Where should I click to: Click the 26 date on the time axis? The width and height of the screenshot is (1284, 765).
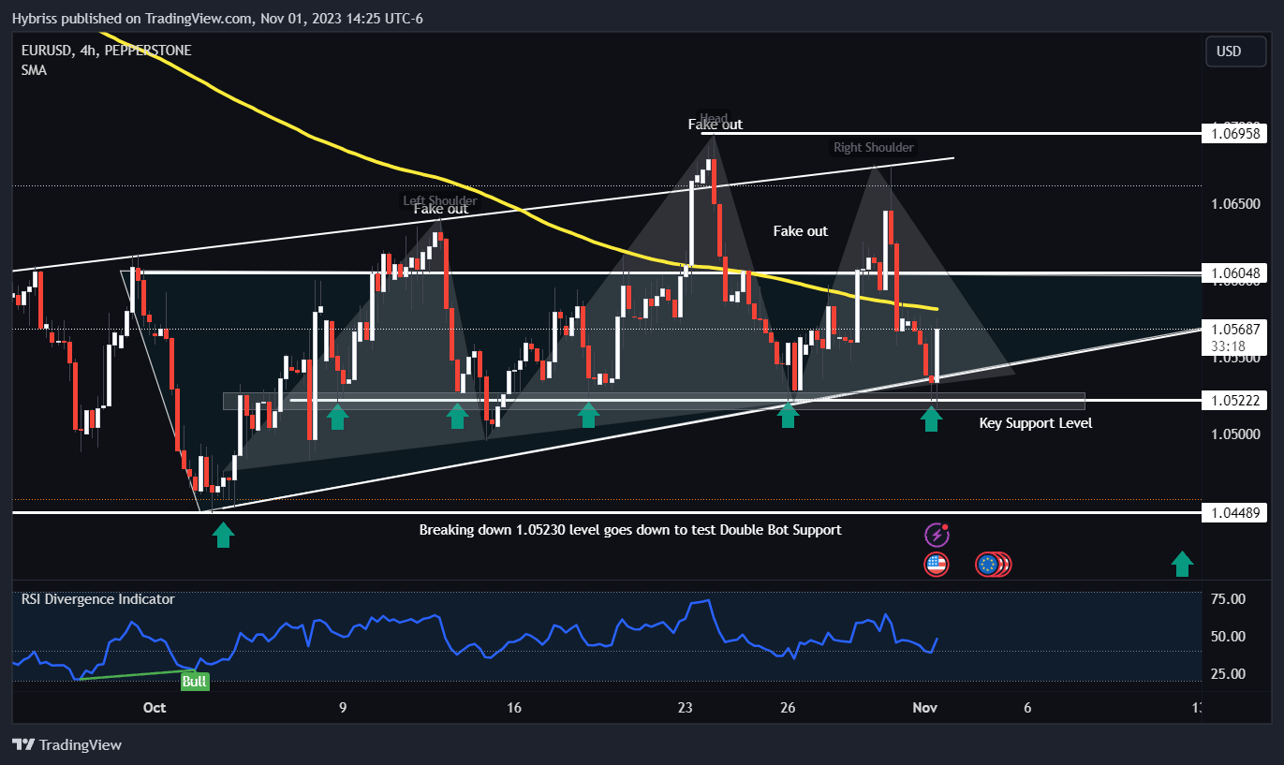(788, 708)
